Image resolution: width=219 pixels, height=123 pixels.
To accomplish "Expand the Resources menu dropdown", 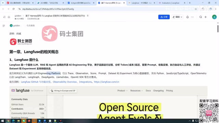I will tap(137, 91).
